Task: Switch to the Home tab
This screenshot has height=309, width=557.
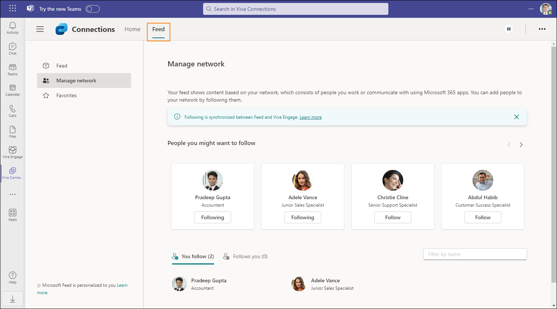Action: point(132,29)
